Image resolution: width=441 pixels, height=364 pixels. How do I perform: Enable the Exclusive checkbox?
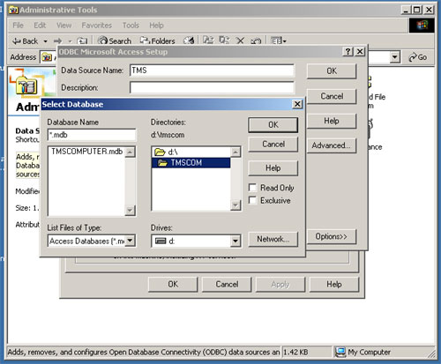click(252, 200)
